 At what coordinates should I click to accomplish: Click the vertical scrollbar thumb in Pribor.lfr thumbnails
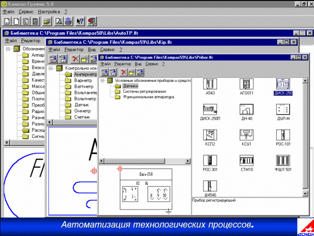pos(305,136)
